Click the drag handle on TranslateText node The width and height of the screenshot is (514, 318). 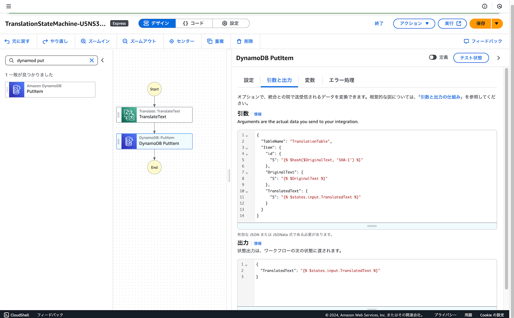pyautogui.click(x=118, y=115)
